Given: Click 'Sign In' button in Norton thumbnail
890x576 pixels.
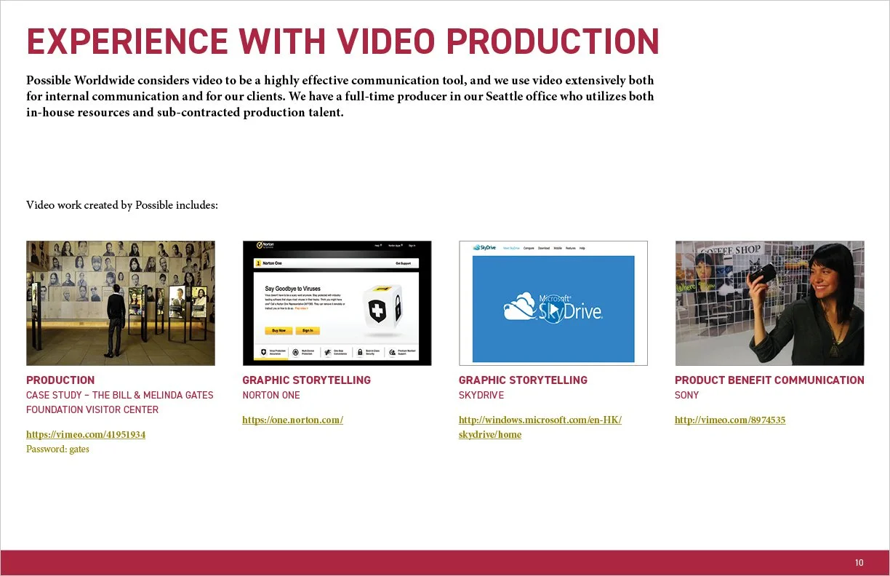Looking at the screenshot, I should 308,330.
